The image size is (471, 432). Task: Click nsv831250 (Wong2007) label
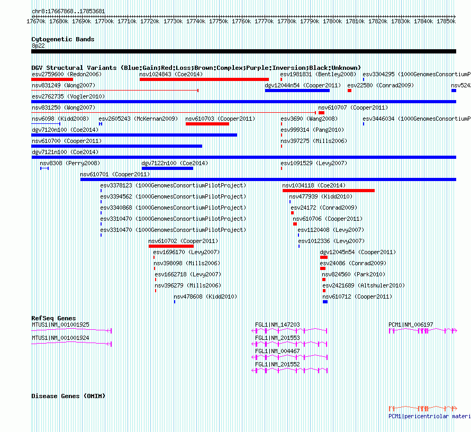coord(64,107)
